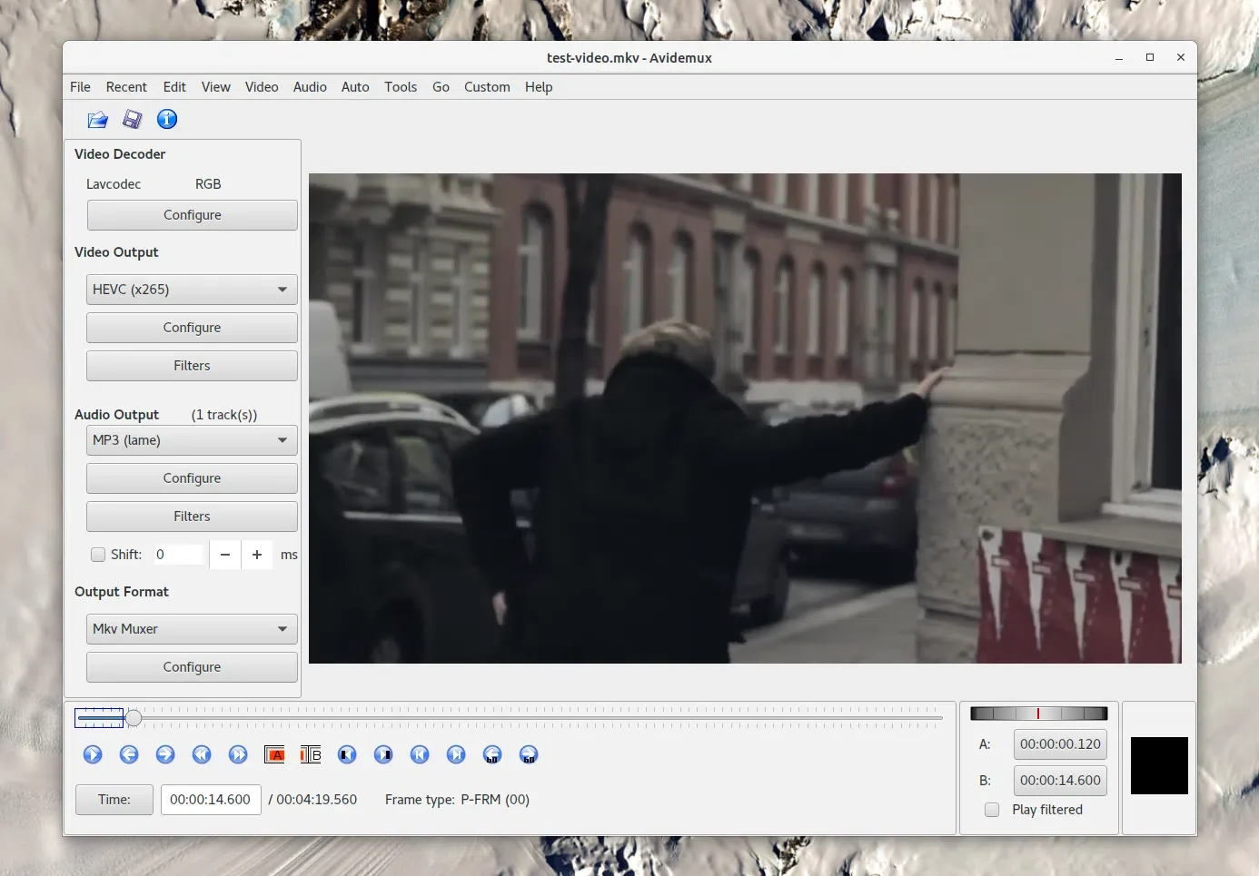Configure the HEVC encoder
Screen dimensions: 1259x876
click(x=192, y=327)
